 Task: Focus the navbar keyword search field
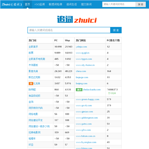(x=119, y=4)
